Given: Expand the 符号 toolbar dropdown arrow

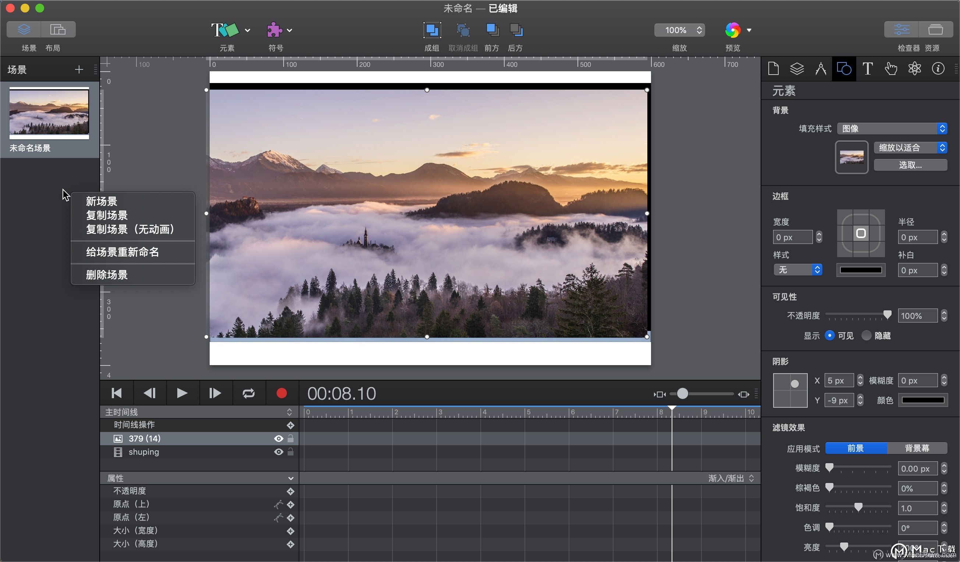Looking at the screenshot, I should click(289, 30).
